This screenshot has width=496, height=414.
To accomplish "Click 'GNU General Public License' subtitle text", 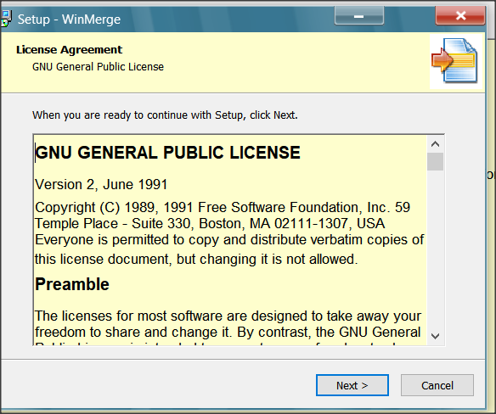I will click(x=98, y=67).
